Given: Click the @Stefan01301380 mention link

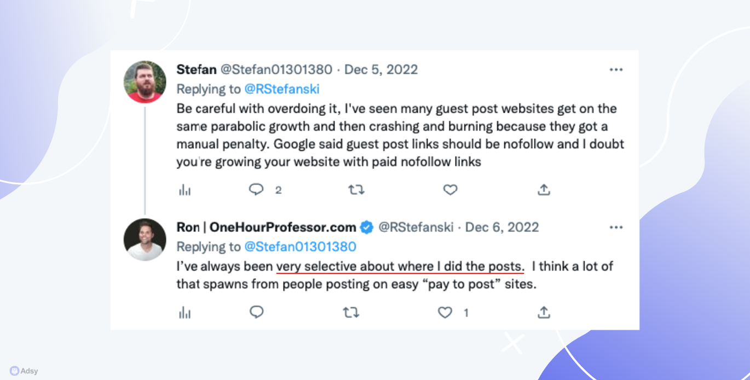Looking at the screenshot, I should tap(300, 247).
